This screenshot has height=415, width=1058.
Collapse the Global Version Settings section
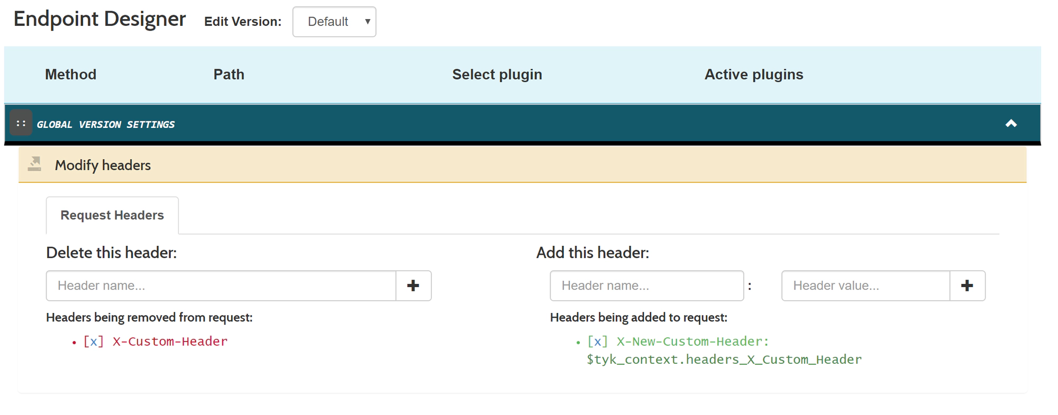click(x=1011, y=124)
